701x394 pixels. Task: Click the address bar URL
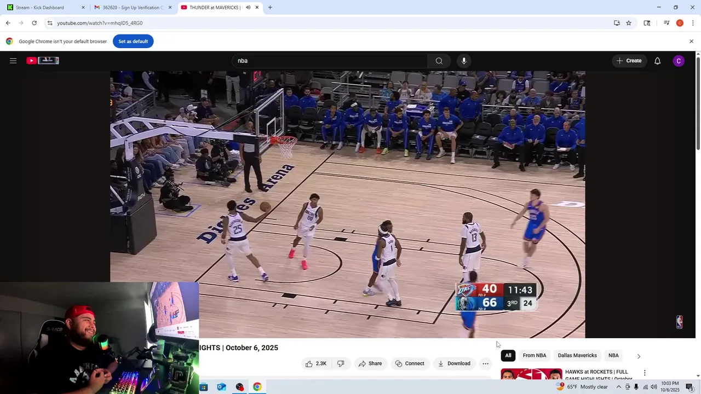click(100, 23)
